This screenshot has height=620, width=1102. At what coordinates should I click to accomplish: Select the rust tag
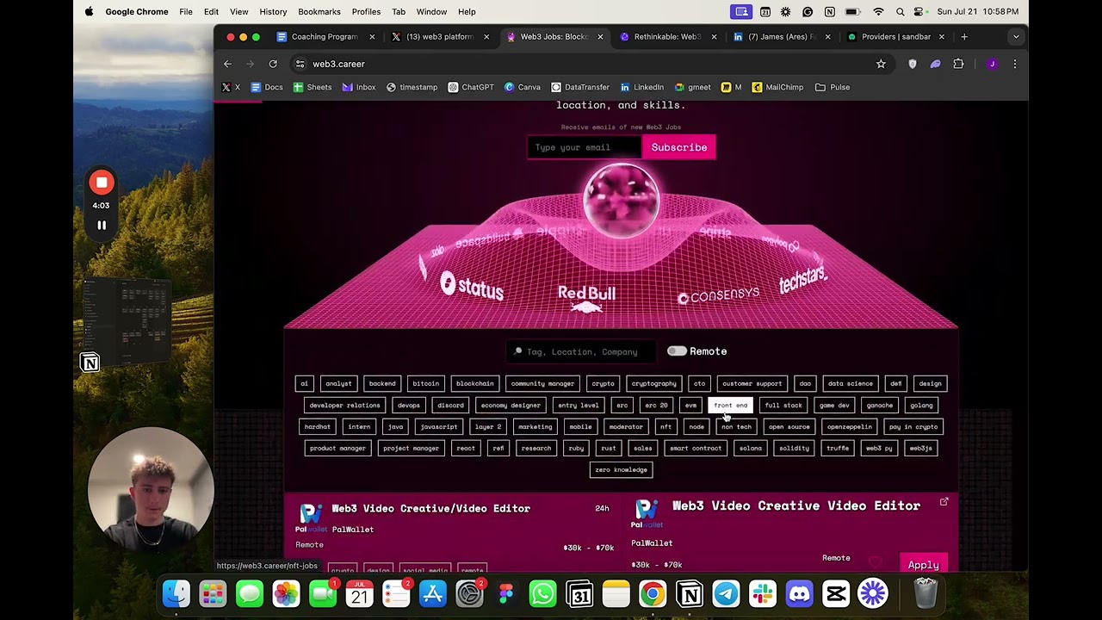(609, 449)
